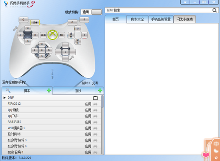Apply the RABIRIBI script
Image resolution: width=220 pixels, height=161 pixels.
tap(88, 122)
